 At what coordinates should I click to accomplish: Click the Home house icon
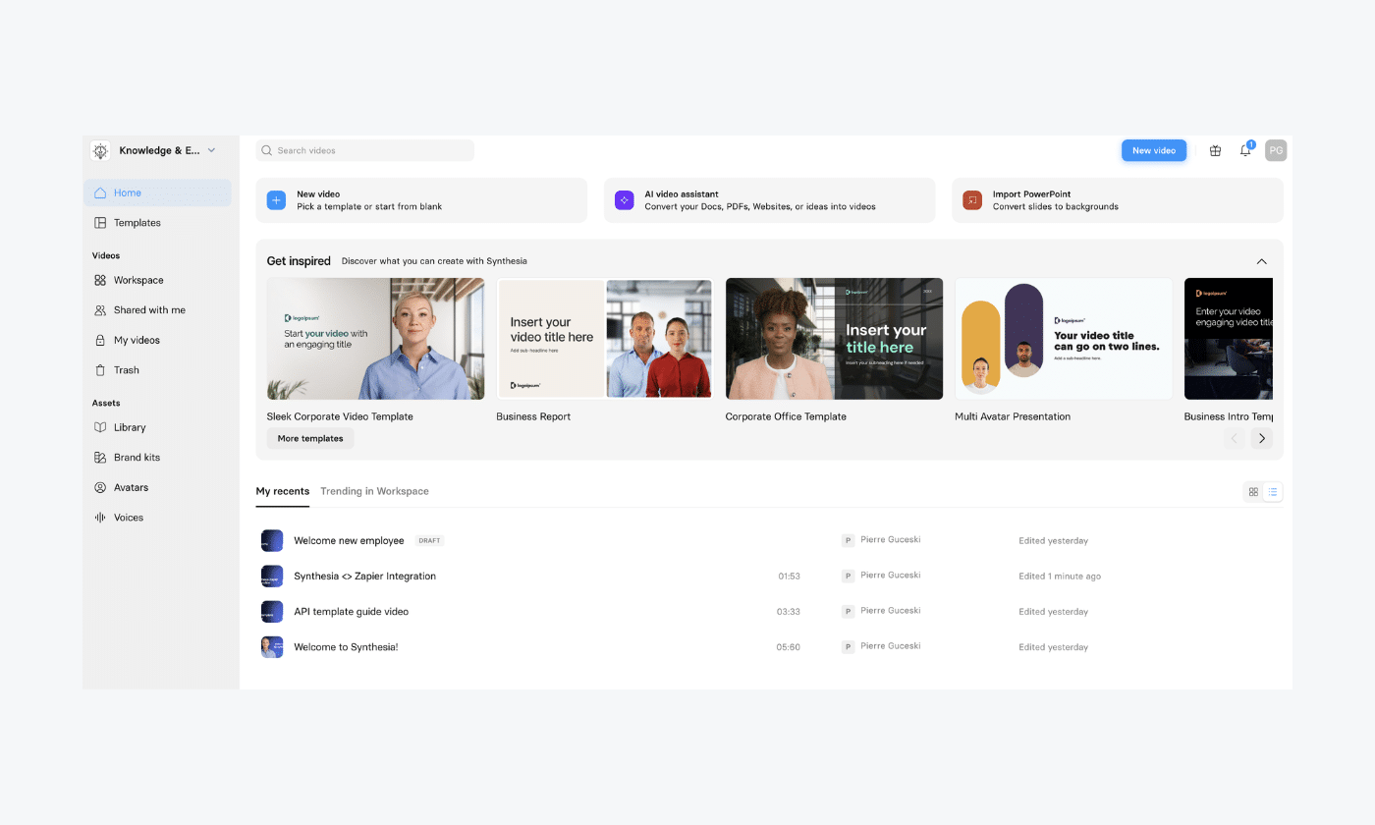point(100,192)
